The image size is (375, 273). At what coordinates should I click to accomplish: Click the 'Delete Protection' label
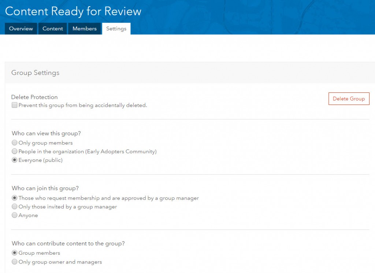(34, 97)
